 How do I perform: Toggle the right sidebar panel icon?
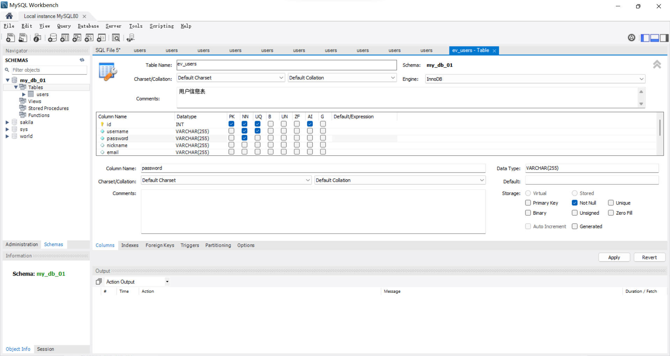tap(664, 38)
